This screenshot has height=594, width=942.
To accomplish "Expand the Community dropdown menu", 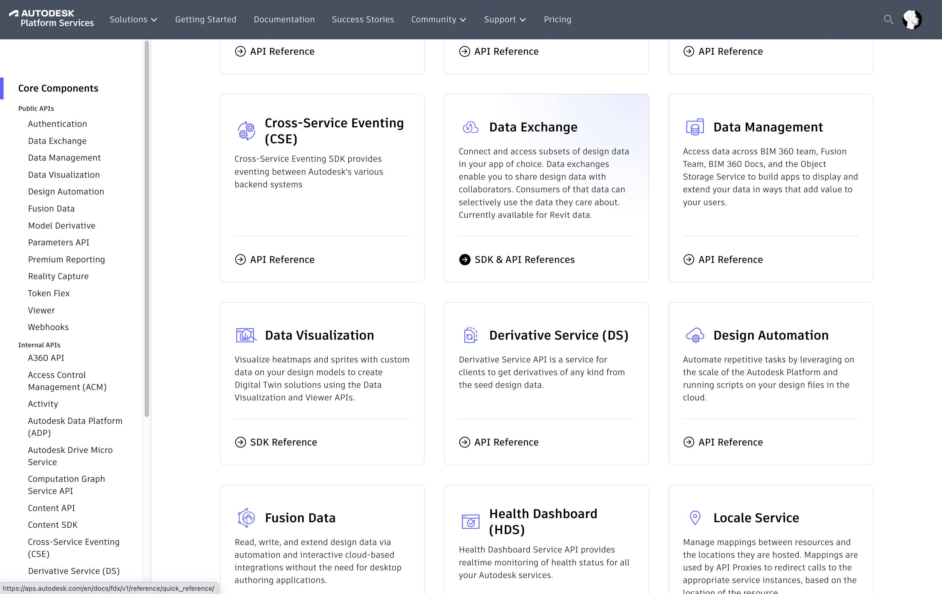I will pyautogui.click(x=439, y=19).
